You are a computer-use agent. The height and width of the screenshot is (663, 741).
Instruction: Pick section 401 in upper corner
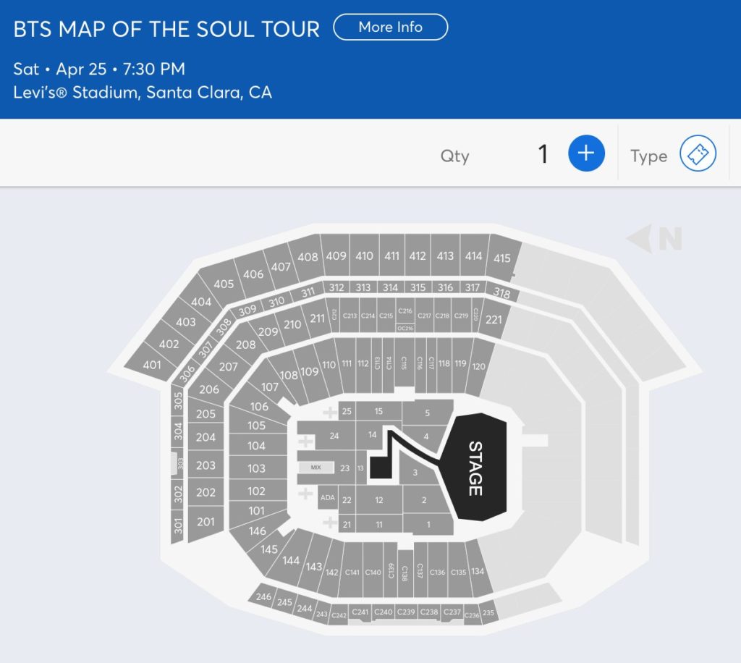(152, 365)
